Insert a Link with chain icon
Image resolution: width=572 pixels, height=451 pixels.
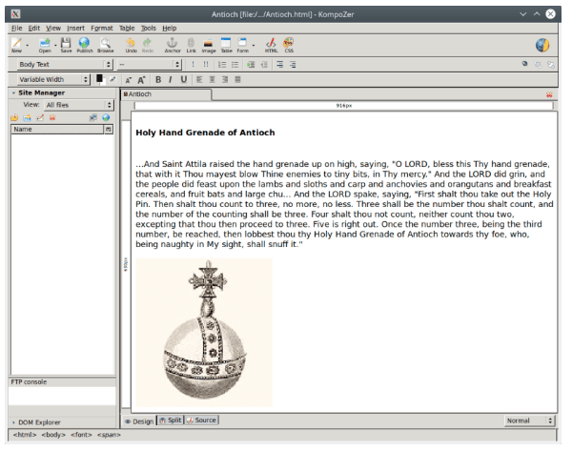pos(192,45)
